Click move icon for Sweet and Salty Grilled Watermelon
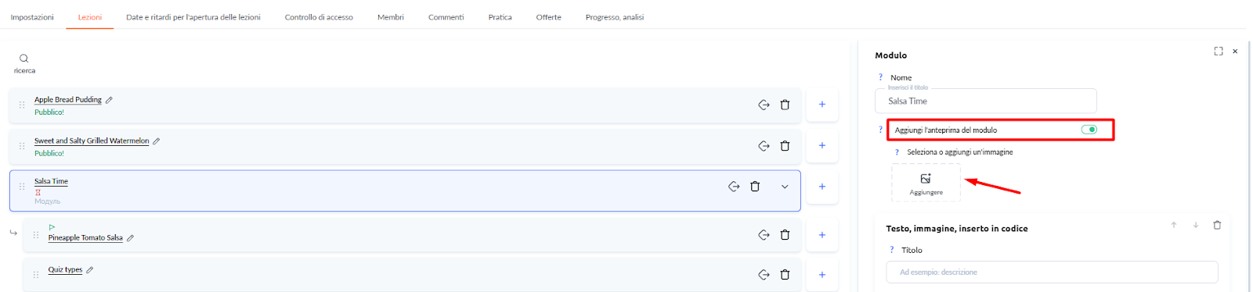1253x292 pixels. coord(764,146)
